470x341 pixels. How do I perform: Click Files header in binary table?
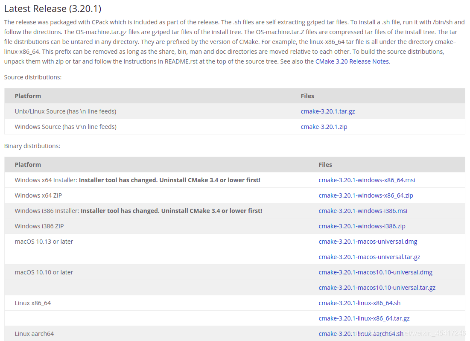pyautogui.click(x=325, y=165)
